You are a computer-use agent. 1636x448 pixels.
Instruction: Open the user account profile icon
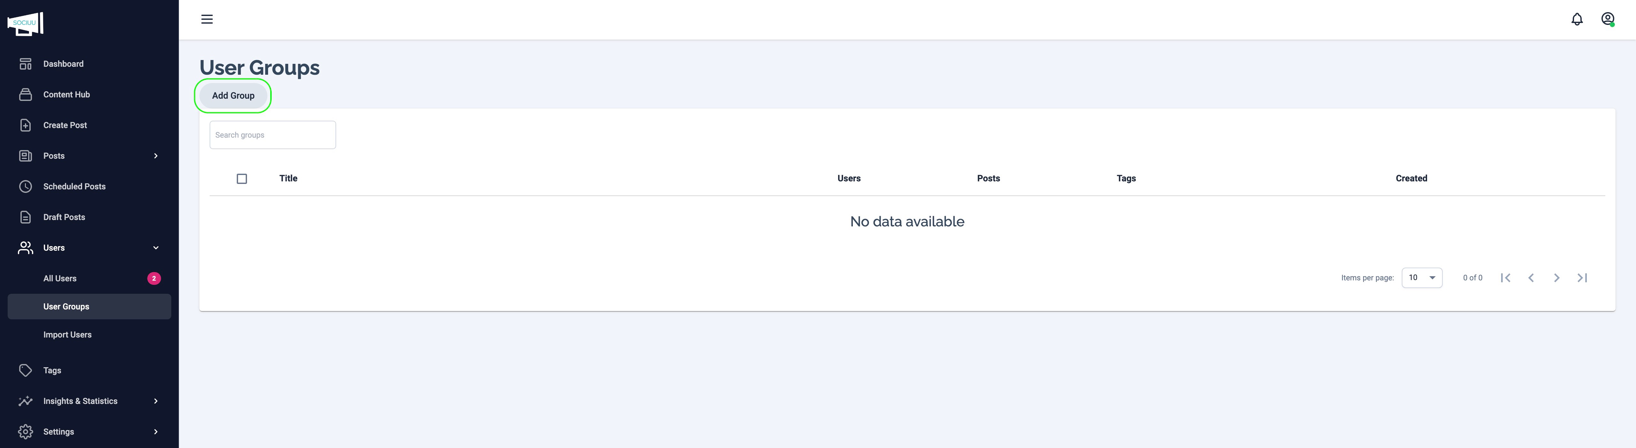click(1608, 19)
